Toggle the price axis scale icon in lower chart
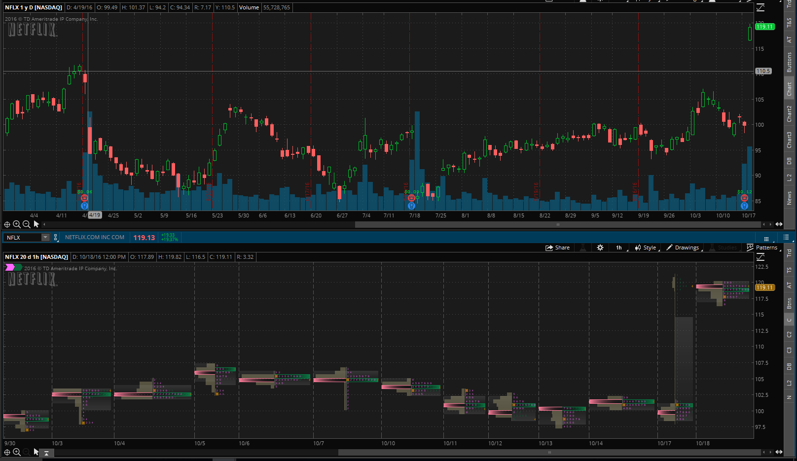797x461 pixels. [x=761, y=257]
